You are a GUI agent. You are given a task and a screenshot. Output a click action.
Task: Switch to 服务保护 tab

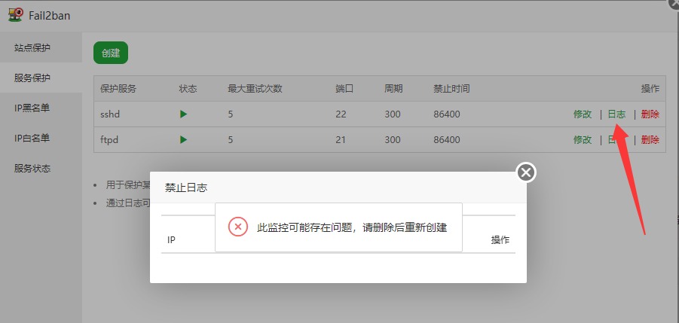pyautogui.click(x=41, y=78)
